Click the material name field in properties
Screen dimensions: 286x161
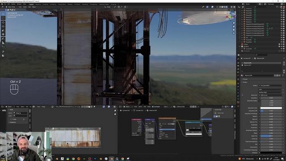(x=259, y=76)
